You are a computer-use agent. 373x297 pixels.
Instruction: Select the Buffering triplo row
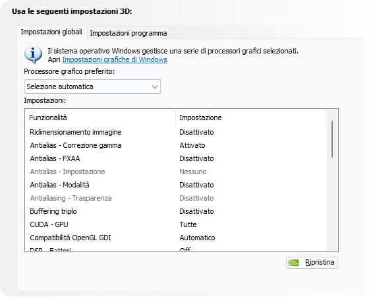[175, 211]
